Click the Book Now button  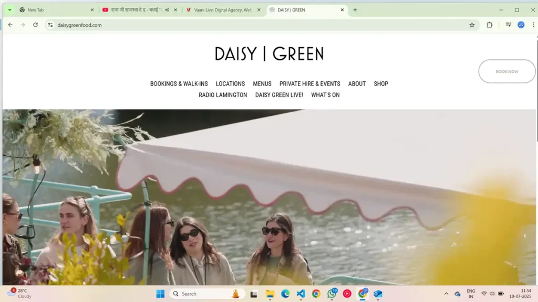coord(507,71)
